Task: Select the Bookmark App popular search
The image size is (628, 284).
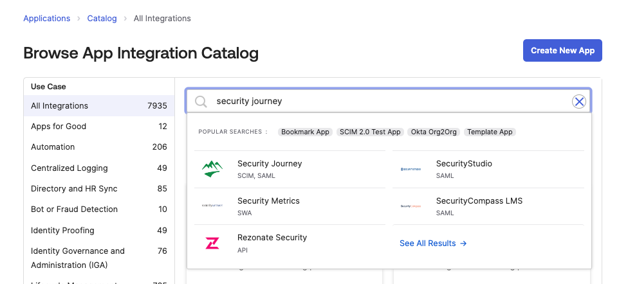Action: tap(305, 132)
